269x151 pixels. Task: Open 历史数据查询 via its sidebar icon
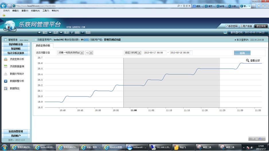click(6, 66)
